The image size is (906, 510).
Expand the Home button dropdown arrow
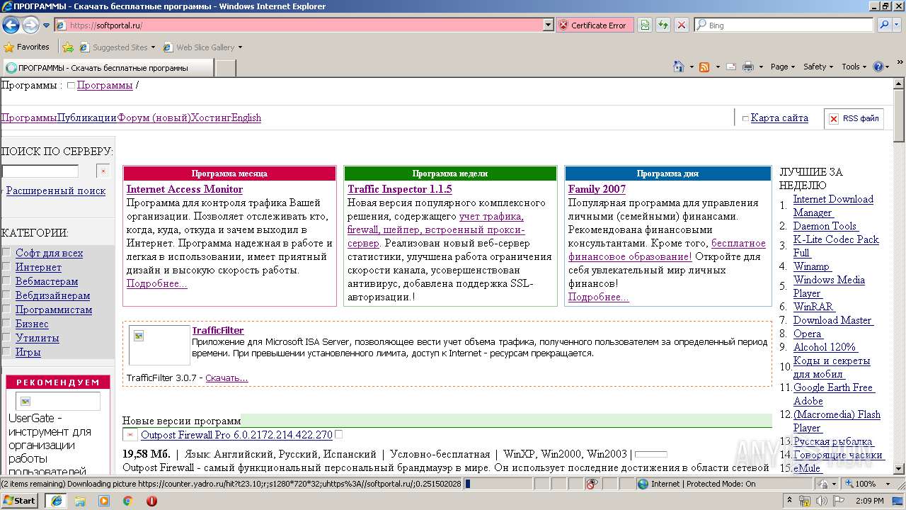click(691, 67)
